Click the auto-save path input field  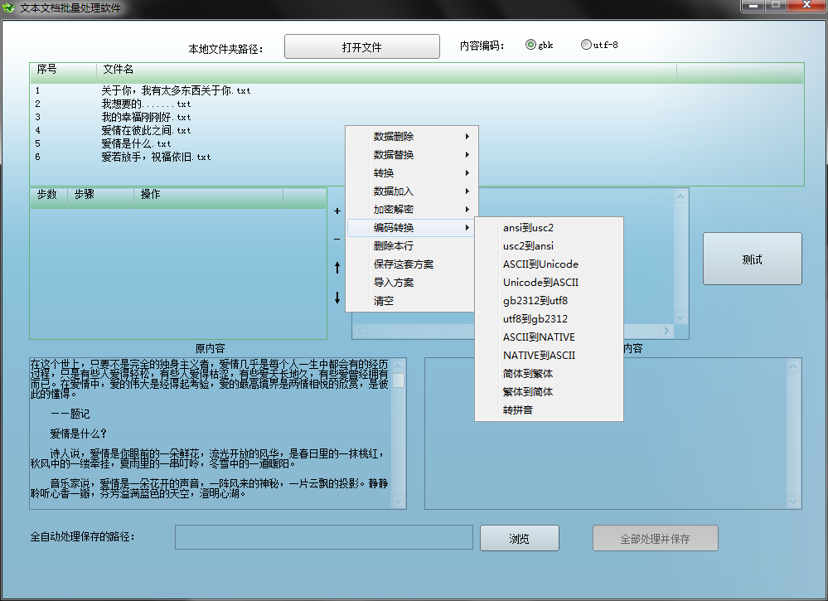tap(323, 537)
